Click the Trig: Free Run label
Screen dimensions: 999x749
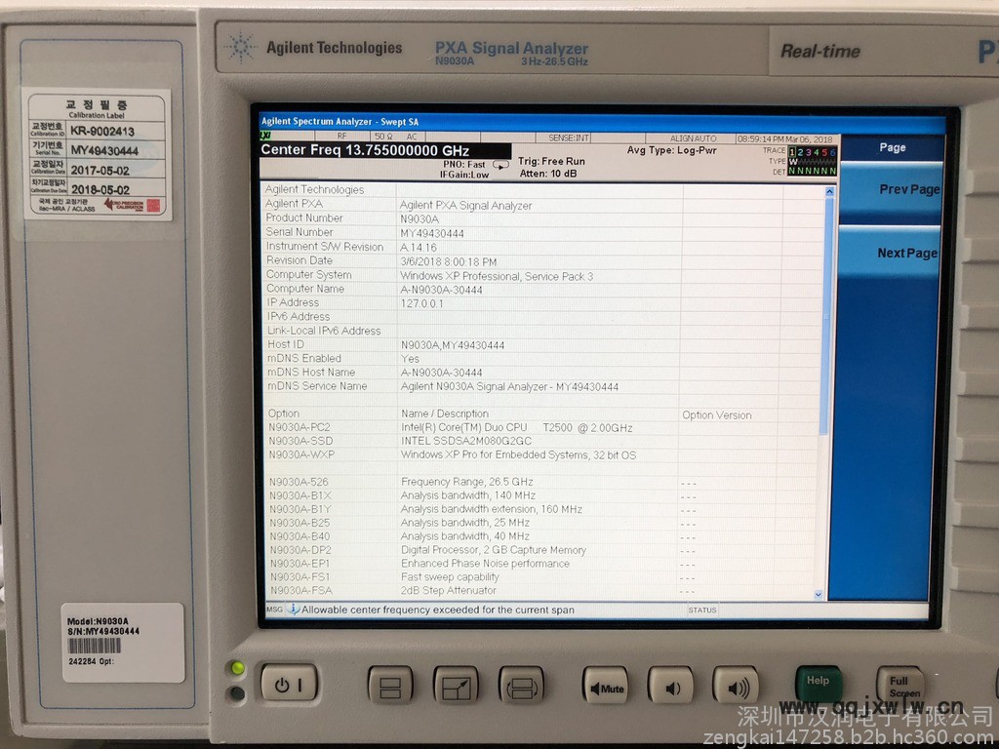point(551,161)
